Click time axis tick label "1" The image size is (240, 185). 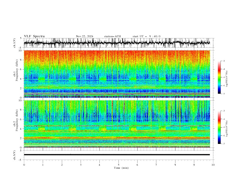43,165
